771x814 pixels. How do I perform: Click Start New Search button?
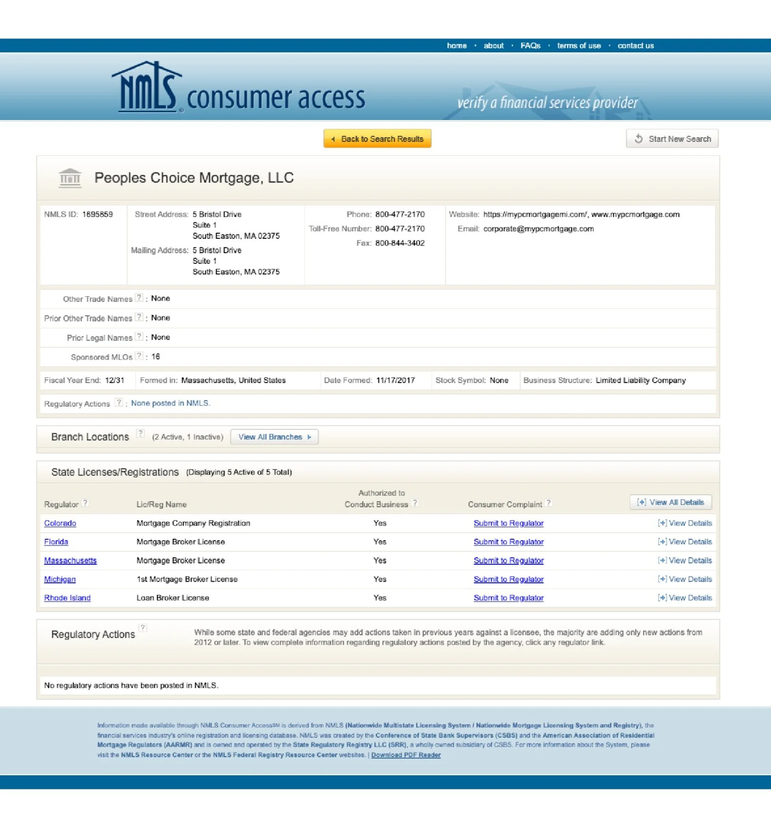click(672, 139)
